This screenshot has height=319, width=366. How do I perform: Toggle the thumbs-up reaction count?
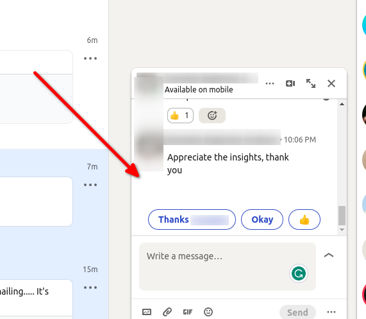180,116
